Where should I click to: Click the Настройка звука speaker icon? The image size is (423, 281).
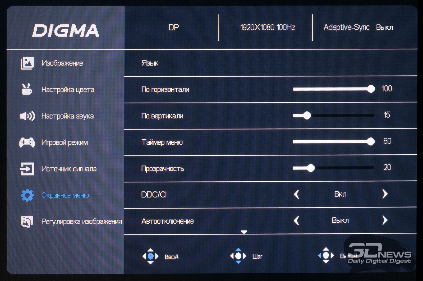click(27, 116)
